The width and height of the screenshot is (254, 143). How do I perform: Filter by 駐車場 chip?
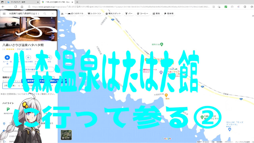(x=169, y=14)
